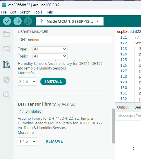
Task: Click the DHT sensor search field
Action: click(65, 40)
